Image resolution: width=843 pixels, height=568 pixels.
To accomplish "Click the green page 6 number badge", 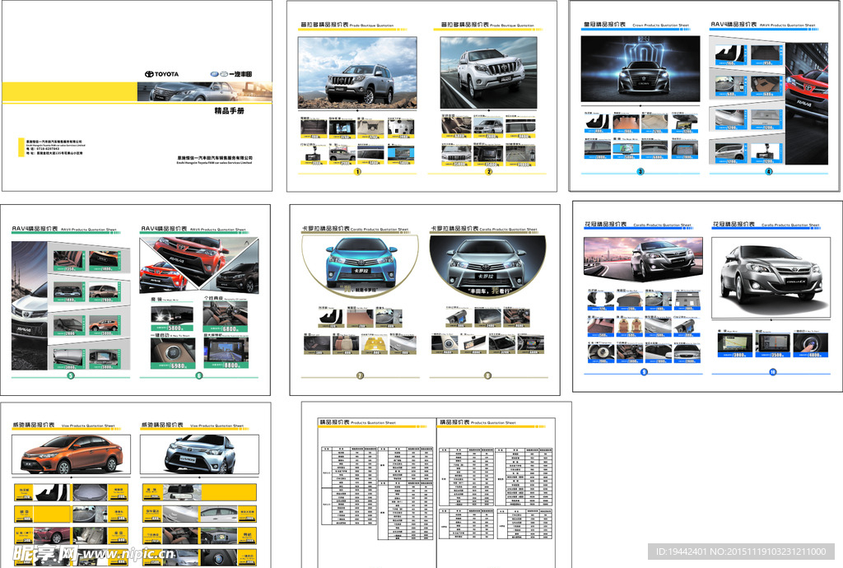I will [199, 375].
